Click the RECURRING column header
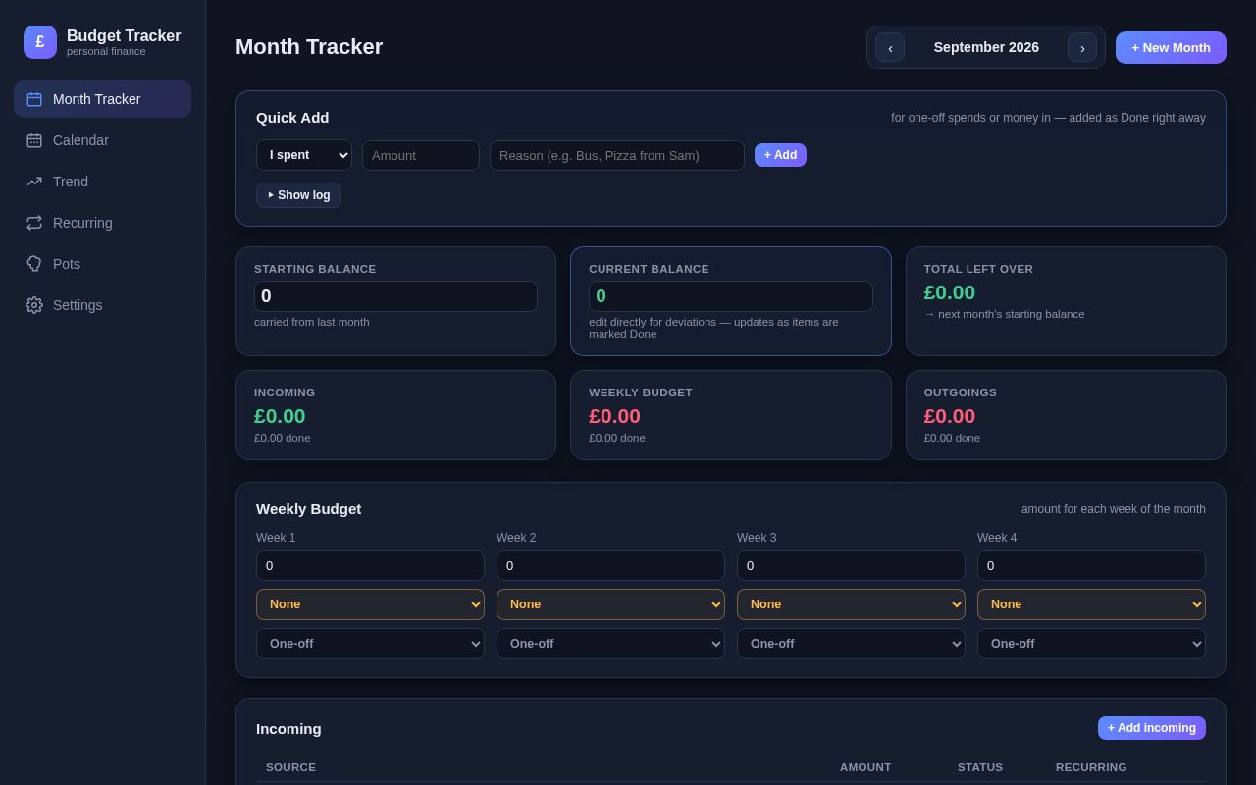The height and width of the screenshot is (785, 1256). 1091,767
